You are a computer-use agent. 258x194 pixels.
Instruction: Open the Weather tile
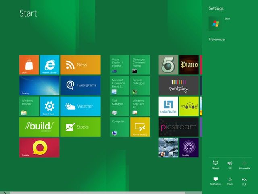pos(81,106)
